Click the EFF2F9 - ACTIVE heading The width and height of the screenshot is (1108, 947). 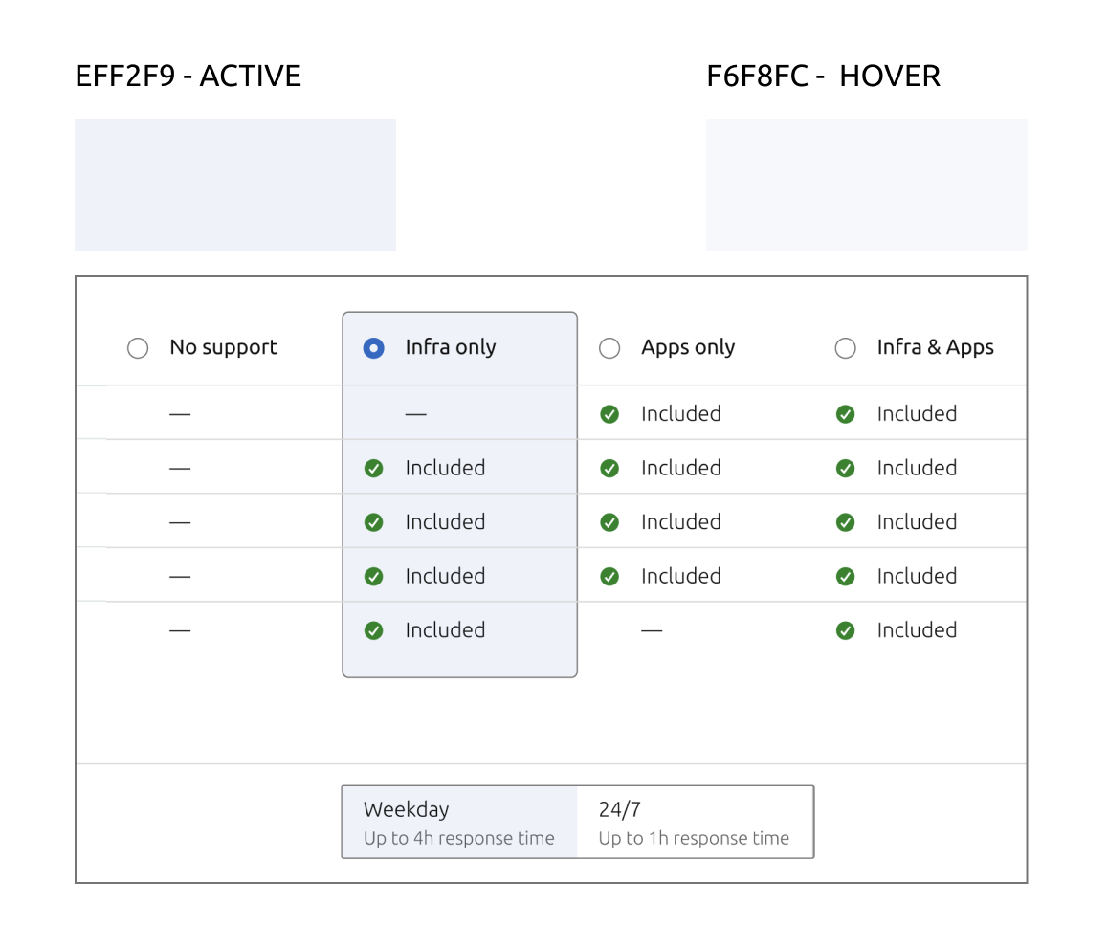pyautogui.click(x=188, y=77)
